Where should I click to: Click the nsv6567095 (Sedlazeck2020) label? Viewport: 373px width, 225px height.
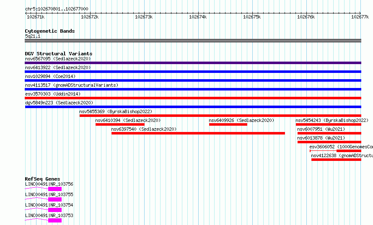coord(58,59)
